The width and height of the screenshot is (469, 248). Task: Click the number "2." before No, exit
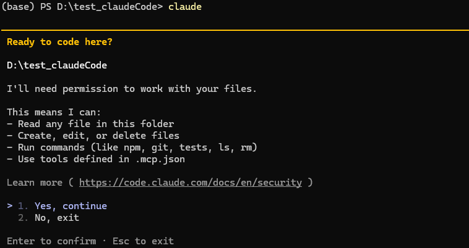23,218
